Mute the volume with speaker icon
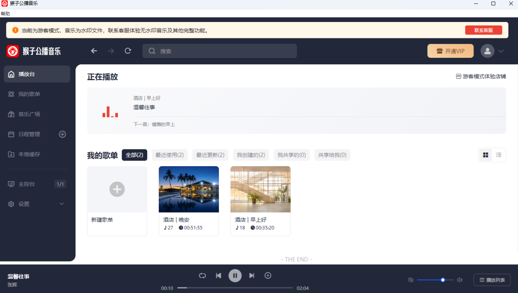518x293 pixels. 411,280
